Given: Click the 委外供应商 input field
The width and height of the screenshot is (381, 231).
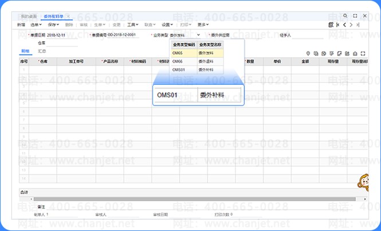Looking at the screenshot, I should (246, 36).
